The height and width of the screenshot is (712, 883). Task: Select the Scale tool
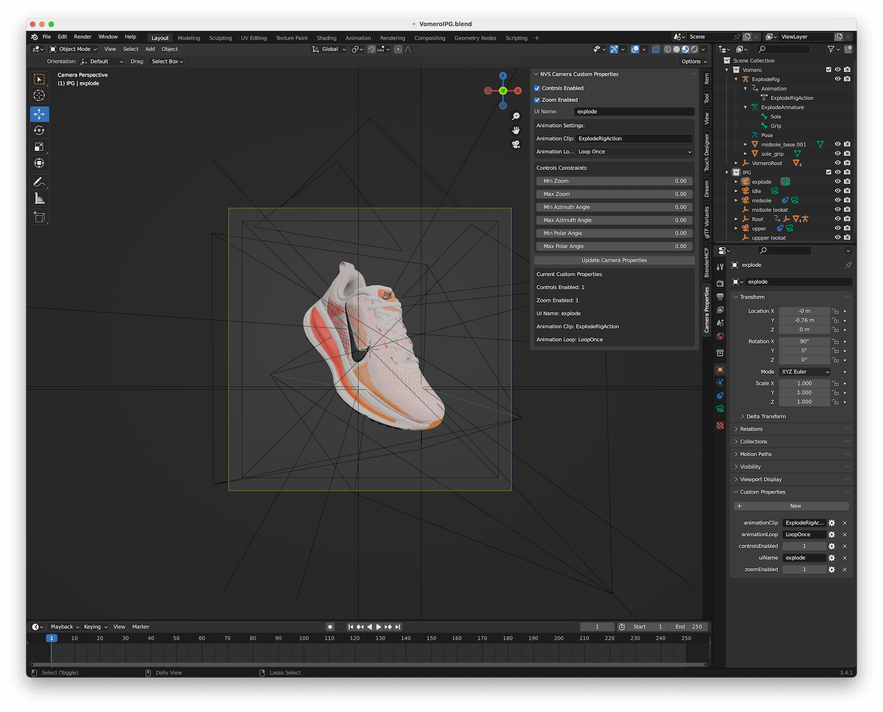39,146
